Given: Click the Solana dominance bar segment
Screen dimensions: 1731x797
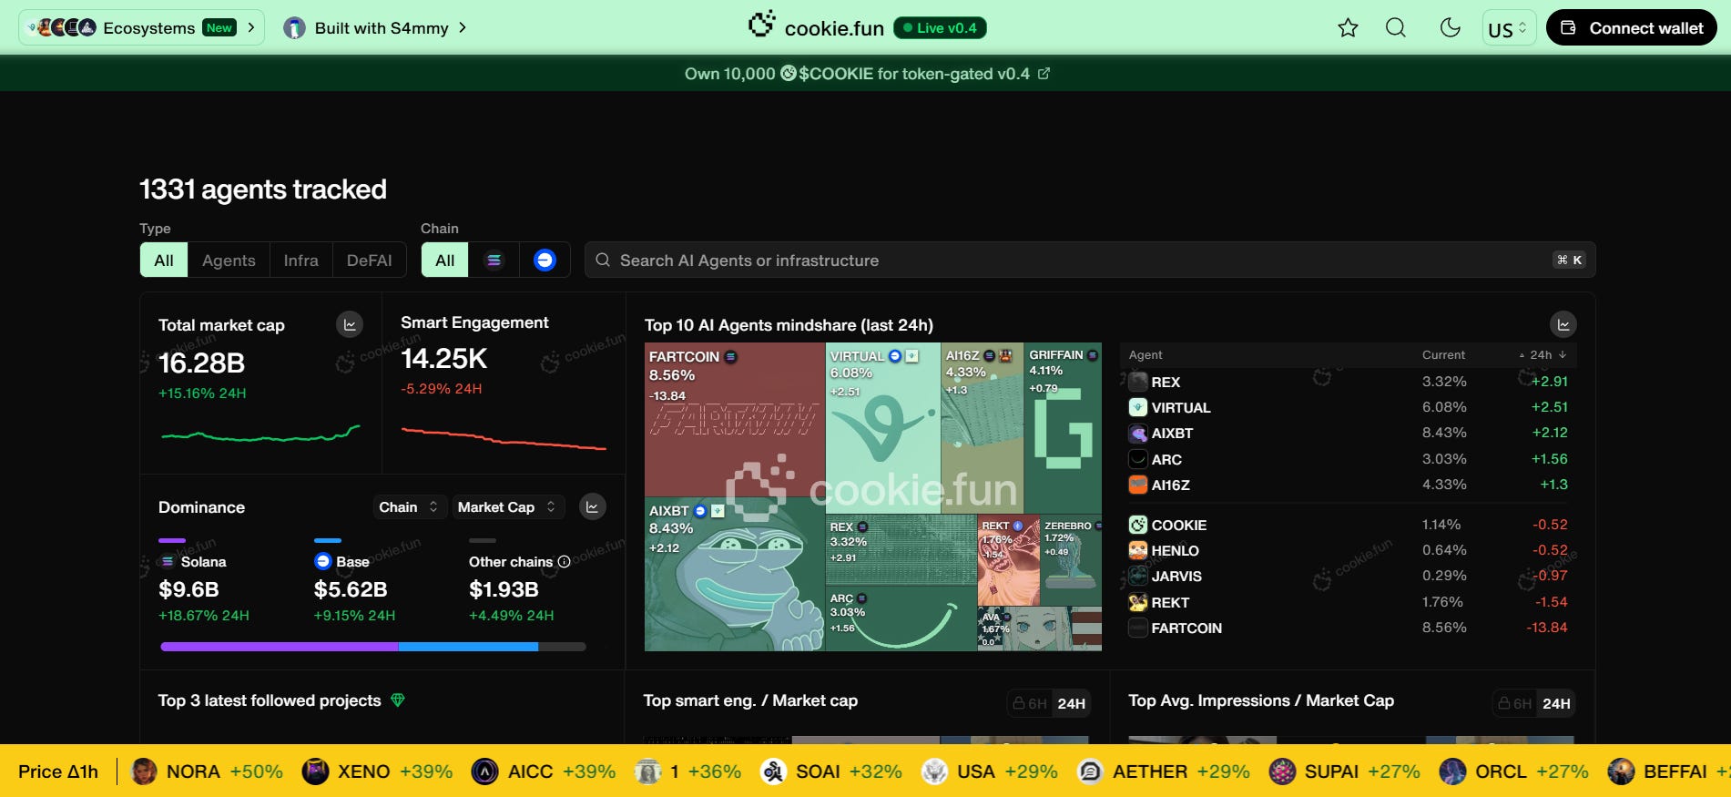Looking at the screenshot, I should point(279,647).
